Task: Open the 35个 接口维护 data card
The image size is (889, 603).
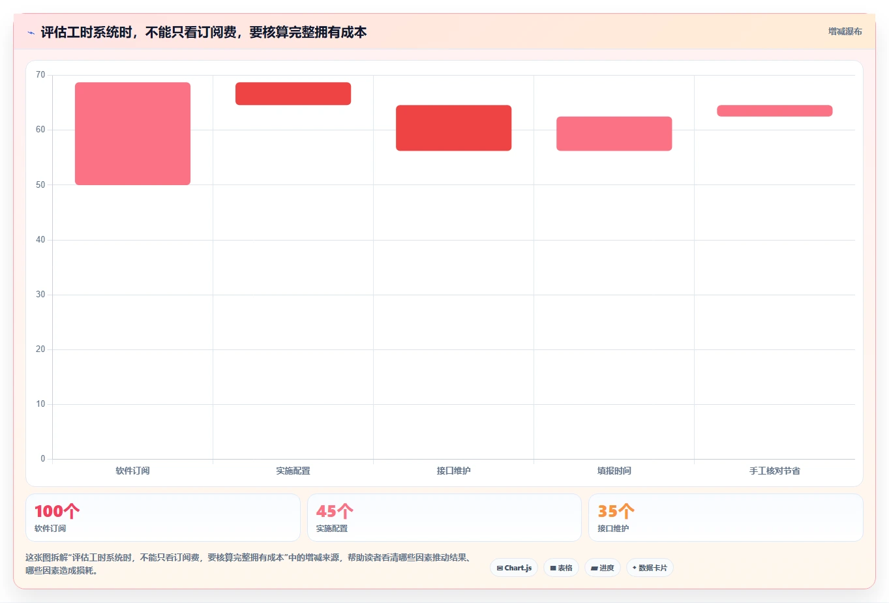Action: (x=726, y=518)
